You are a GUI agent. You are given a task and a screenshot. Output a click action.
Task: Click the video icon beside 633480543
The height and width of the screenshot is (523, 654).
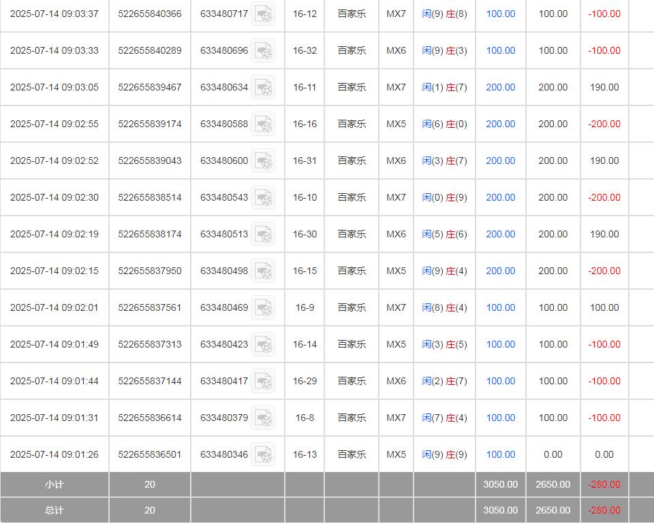click(x=263, y=197)
